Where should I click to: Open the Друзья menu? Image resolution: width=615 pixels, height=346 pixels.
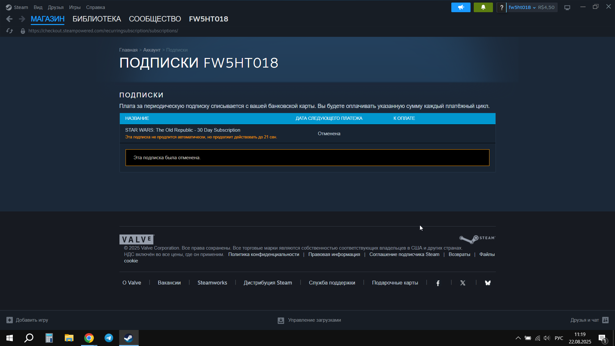pyautogui.click(x=56, y=7)
